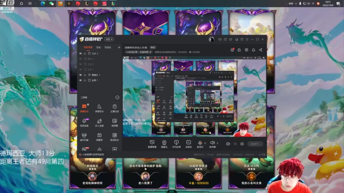The height and width of the screenshot is (193, 344).
Task: Toggle visibility of 文本 1 source
Action: (x=80, y=69)
